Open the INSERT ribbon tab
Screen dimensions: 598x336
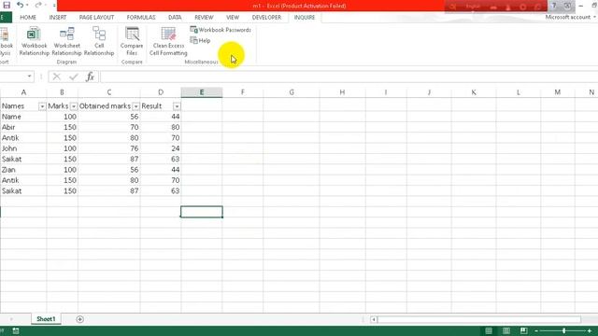click(x=58, y=18)
